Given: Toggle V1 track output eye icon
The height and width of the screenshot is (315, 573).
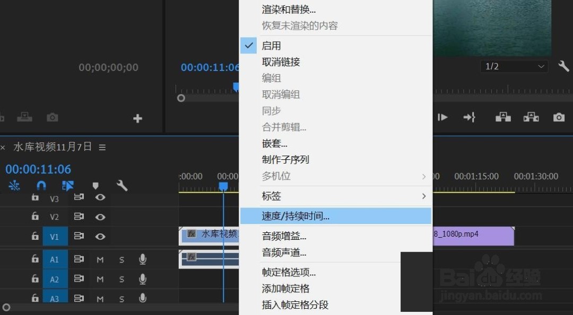Looking at the screenshot, I should coord(100,237).
